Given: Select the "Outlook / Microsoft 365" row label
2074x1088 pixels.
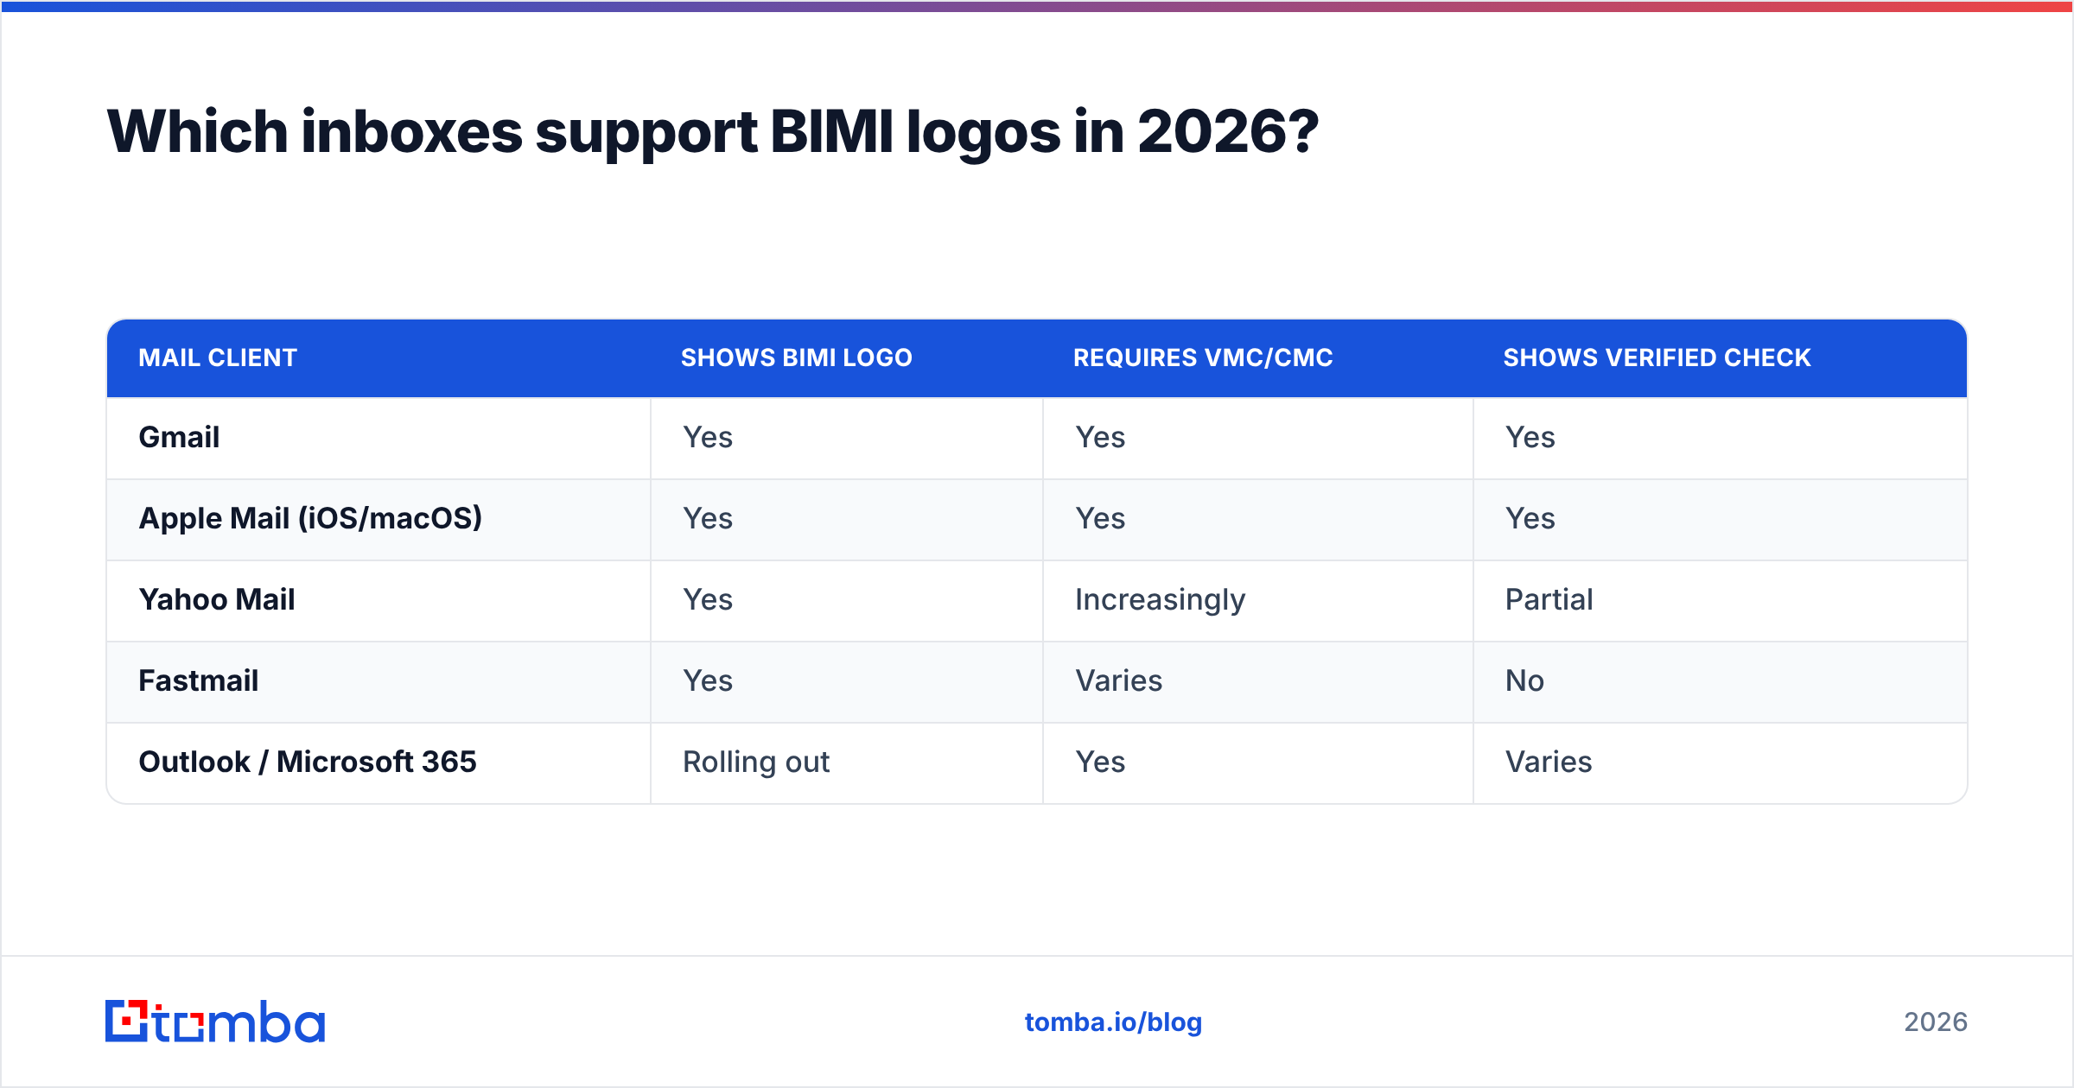Looking at the screenshot, I should point(308,762).
